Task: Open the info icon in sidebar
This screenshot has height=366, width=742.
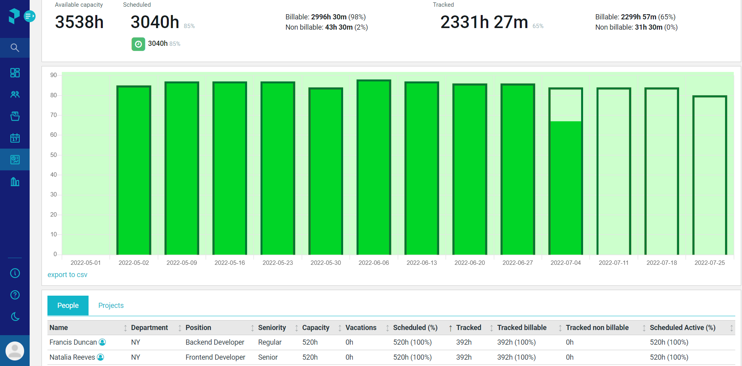Action: click(x=15, y=273)
